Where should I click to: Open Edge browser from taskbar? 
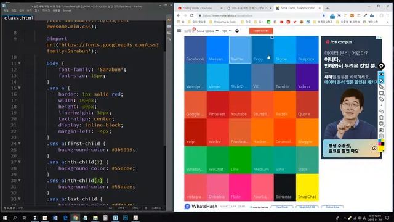tap(65, 218)
